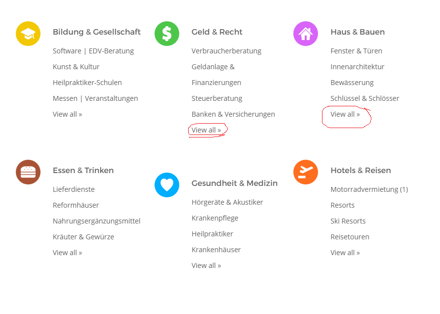Open Hörgeräte & Akustiker link
This screenshot has width=440, height=314.
[x=227, y=202]
